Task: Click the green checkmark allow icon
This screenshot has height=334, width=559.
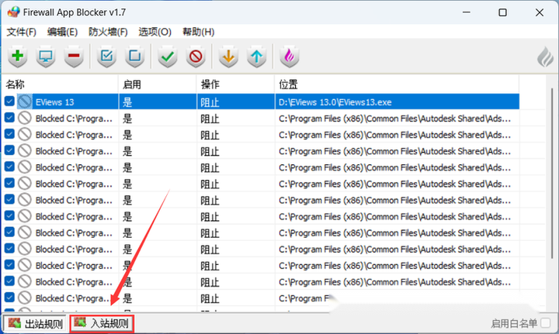Action: 167,57
